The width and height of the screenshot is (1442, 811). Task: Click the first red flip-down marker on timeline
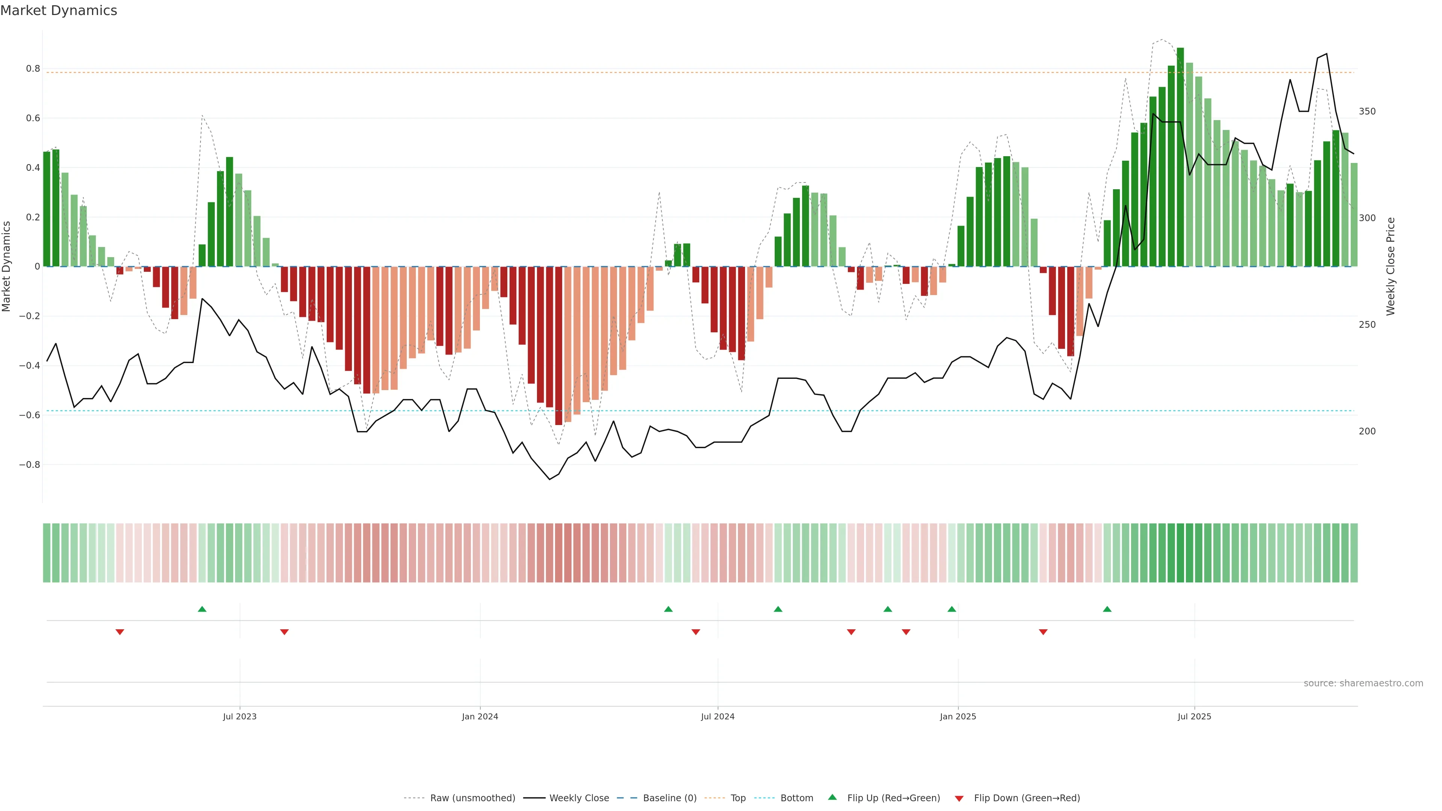tap(120, 632)
